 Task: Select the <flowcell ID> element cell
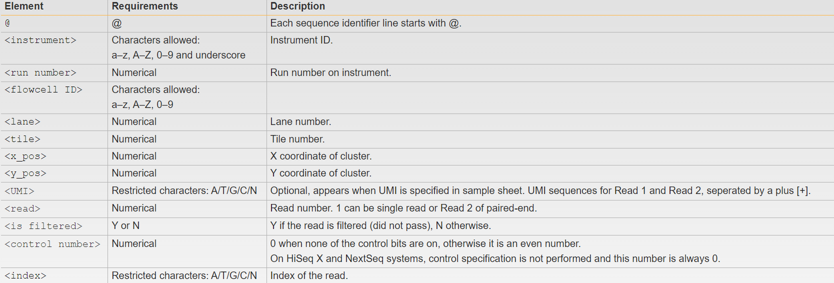click(x=43, y=90)
